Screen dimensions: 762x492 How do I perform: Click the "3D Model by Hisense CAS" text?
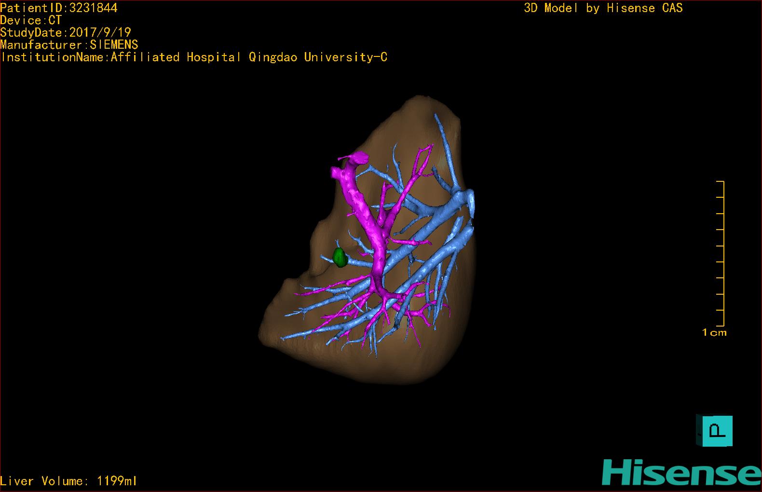(x=603, y=8)
